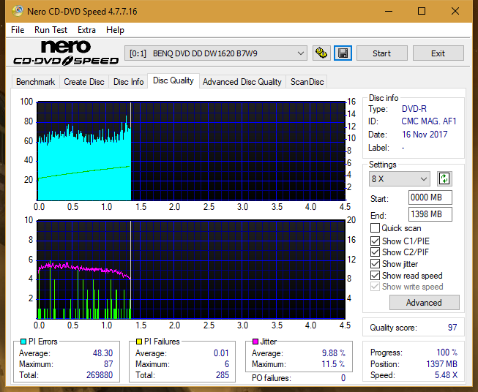Click the Nero CD-DVD Speed title bar icon
Image resolution: width=478 pixels, height=392 pixels.
18,11
